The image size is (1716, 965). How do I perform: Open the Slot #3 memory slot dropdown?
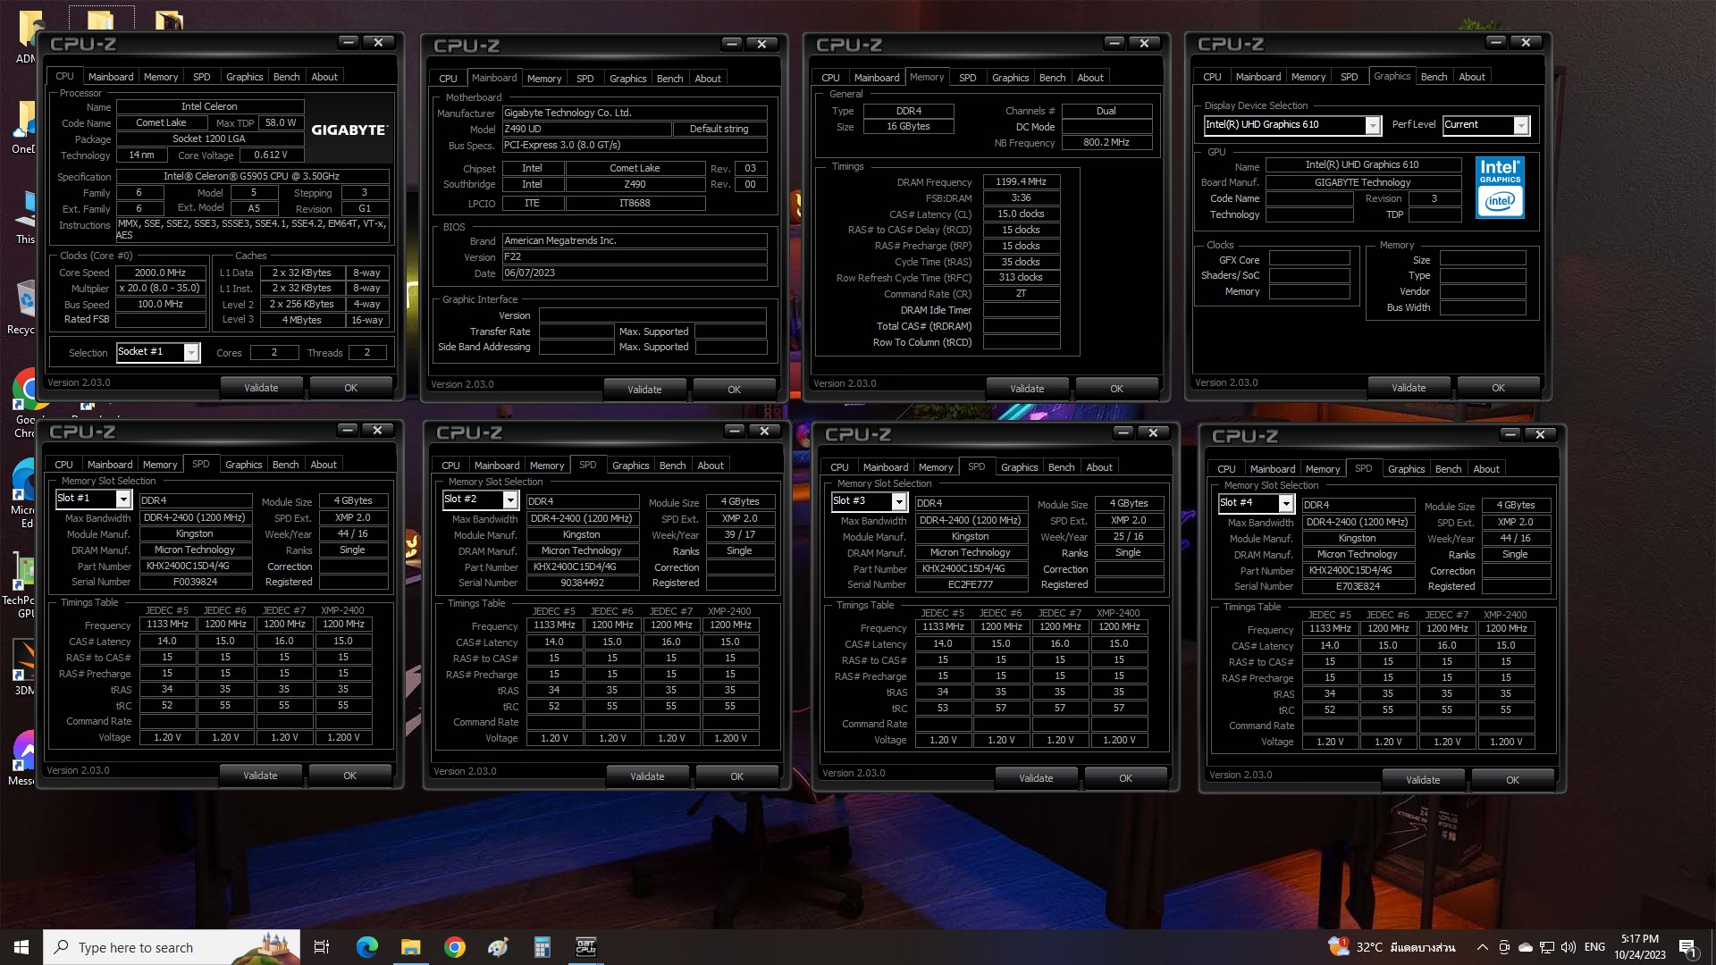(898, 502)
